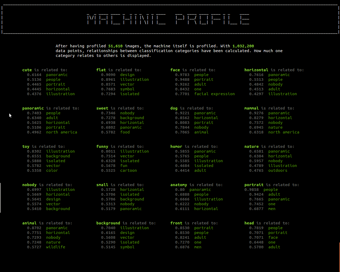This screenshot has height=272, width=340.
Task: Select the bold 'front' category heading
Action: 176,223
